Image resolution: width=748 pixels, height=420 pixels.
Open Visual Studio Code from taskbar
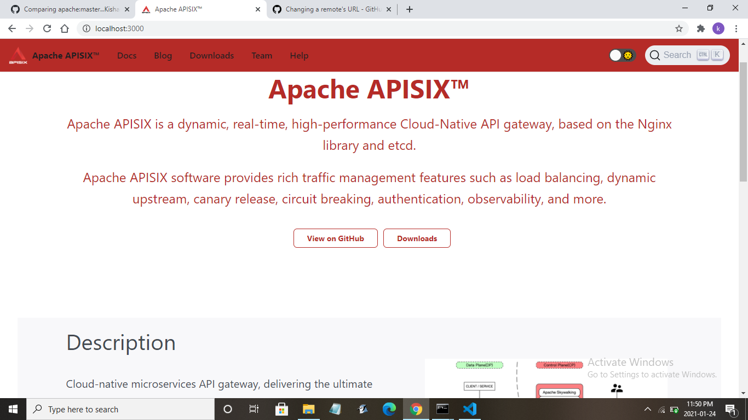(470, 409)
